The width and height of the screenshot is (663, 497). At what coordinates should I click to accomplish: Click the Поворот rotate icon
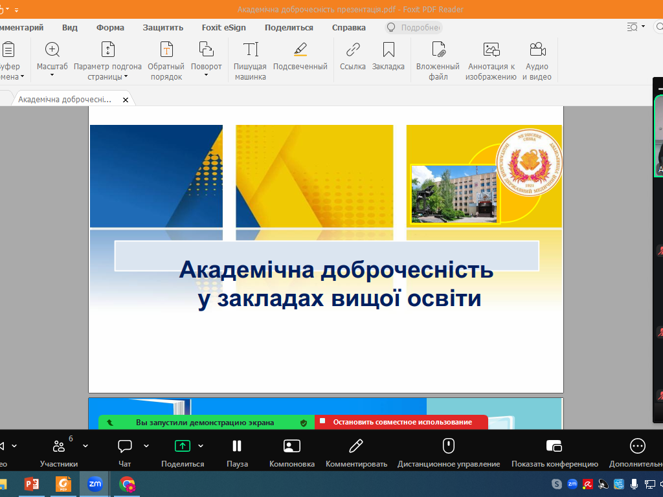[x=207, y=50]
